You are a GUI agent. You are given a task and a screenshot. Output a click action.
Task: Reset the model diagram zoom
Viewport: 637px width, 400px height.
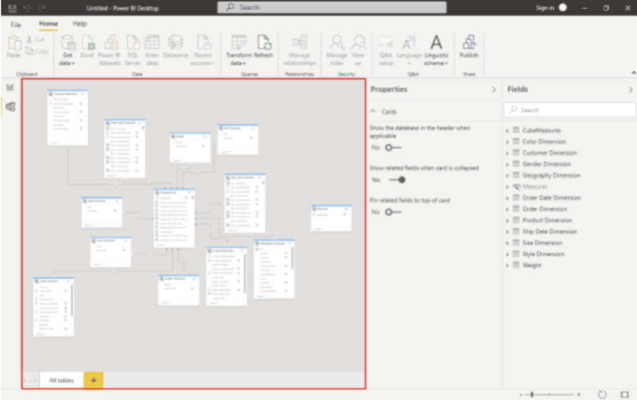pos(602,394)
